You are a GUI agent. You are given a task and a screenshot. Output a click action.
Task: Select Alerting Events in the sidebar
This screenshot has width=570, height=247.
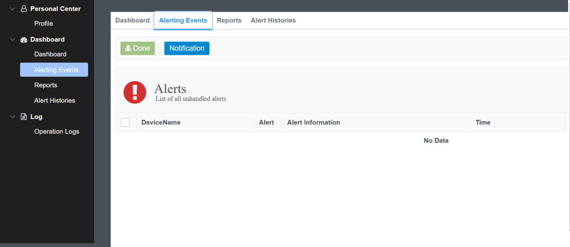coord(54,70)
